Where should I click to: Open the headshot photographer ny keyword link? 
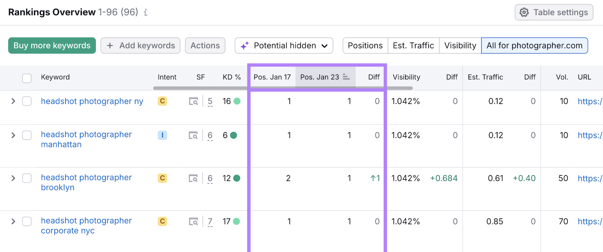coord(92,101)
